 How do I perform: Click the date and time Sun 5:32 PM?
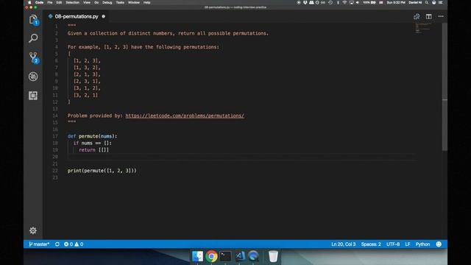[x=396, y=2]
